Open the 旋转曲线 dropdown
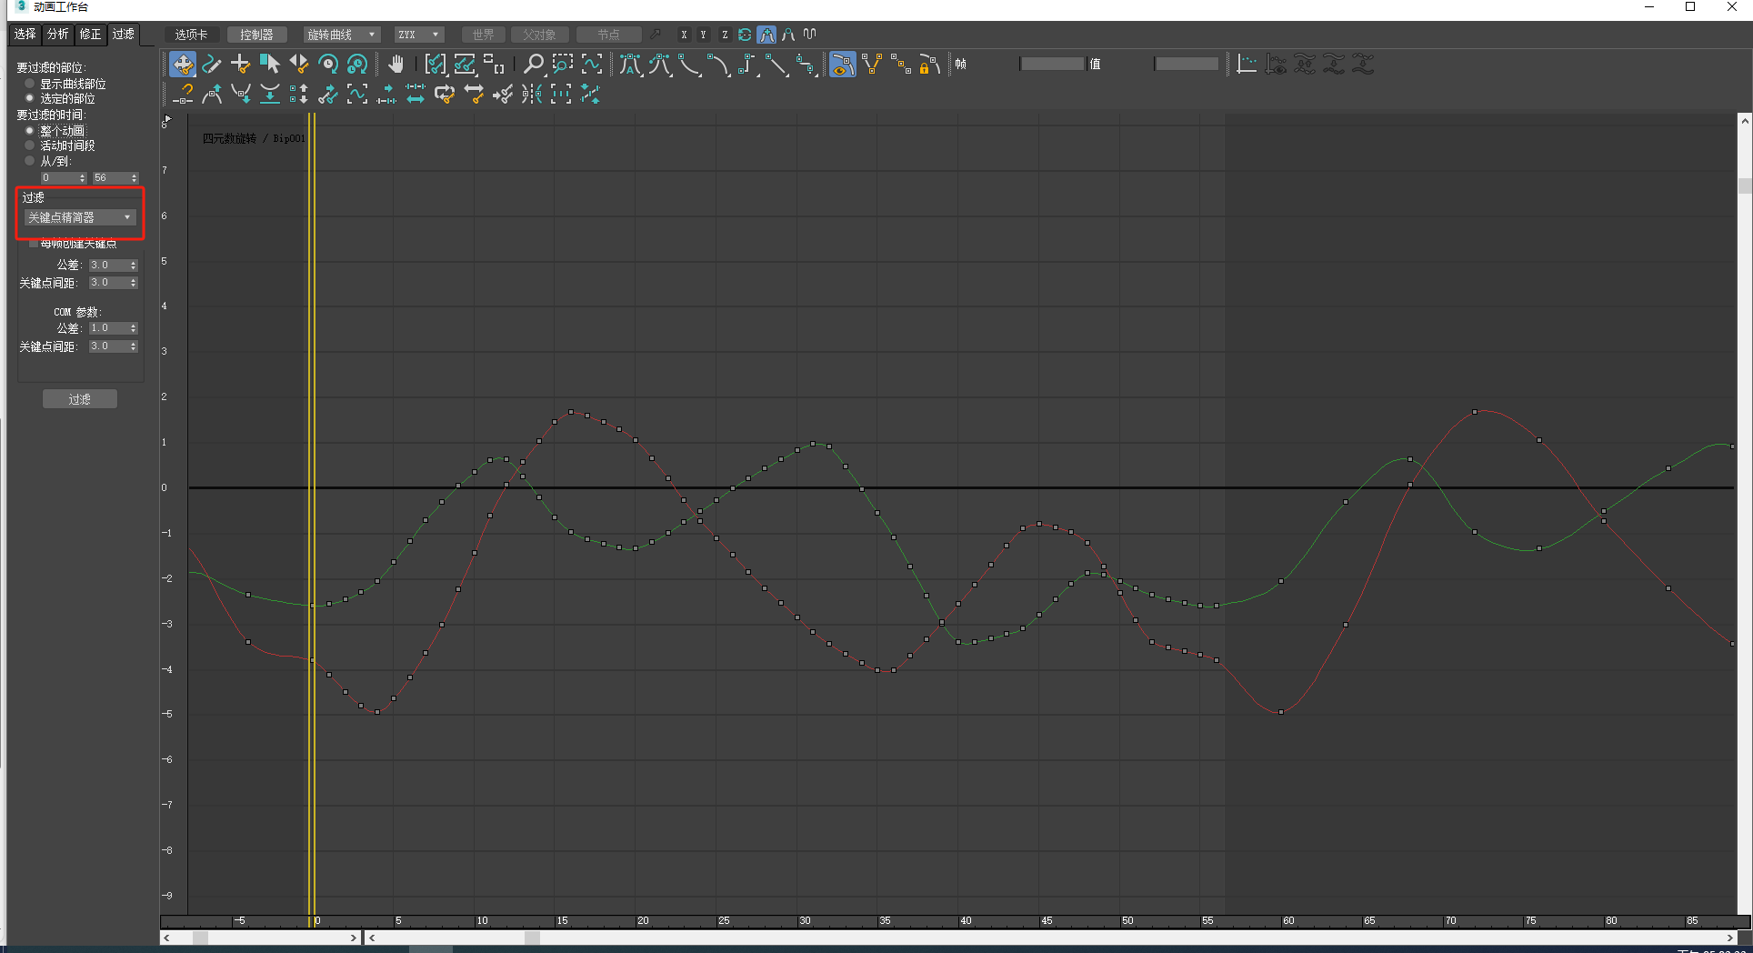This screenshot has width=1753, height=953. tap(342, 35)
